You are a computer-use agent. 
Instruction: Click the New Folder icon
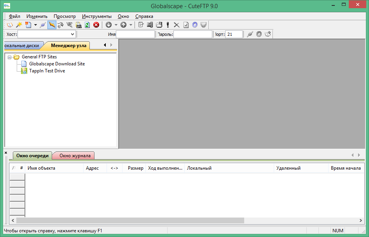coord(159,25)
